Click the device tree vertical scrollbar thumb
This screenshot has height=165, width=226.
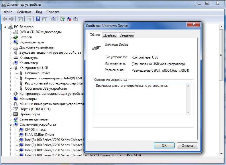(x=221, y=55)
